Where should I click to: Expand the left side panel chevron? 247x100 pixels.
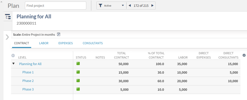point(7,37)
